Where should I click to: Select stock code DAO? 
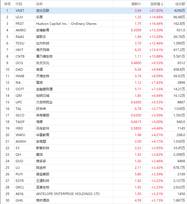click(19, 70)
